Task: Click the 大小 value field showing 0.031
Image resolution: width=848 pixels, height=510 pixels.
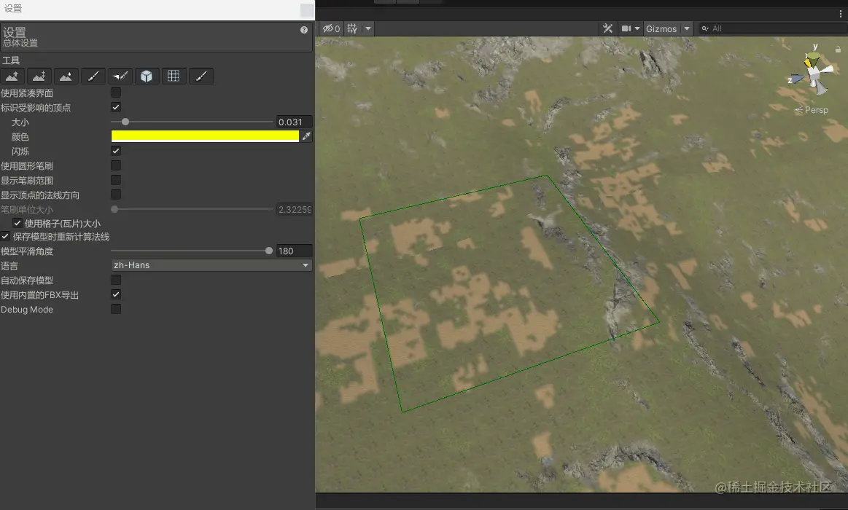Action: click(294, 122)
